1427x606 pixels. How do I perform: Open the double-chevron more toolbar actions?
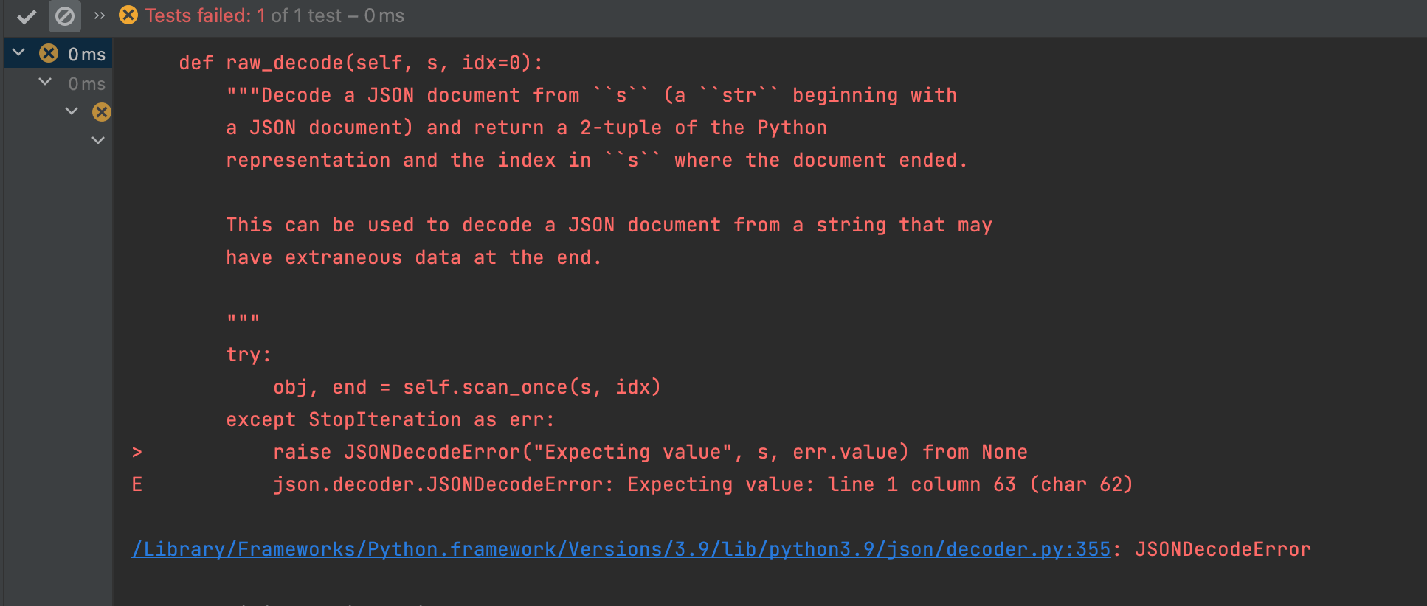100,15
